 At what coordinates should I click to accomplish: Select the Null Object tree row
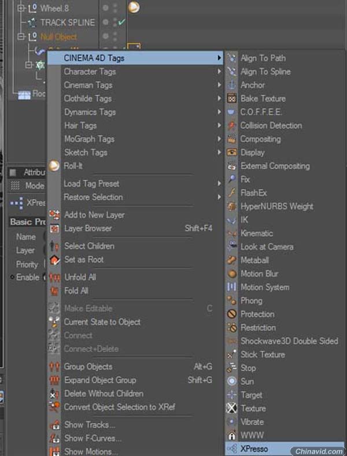58,36
